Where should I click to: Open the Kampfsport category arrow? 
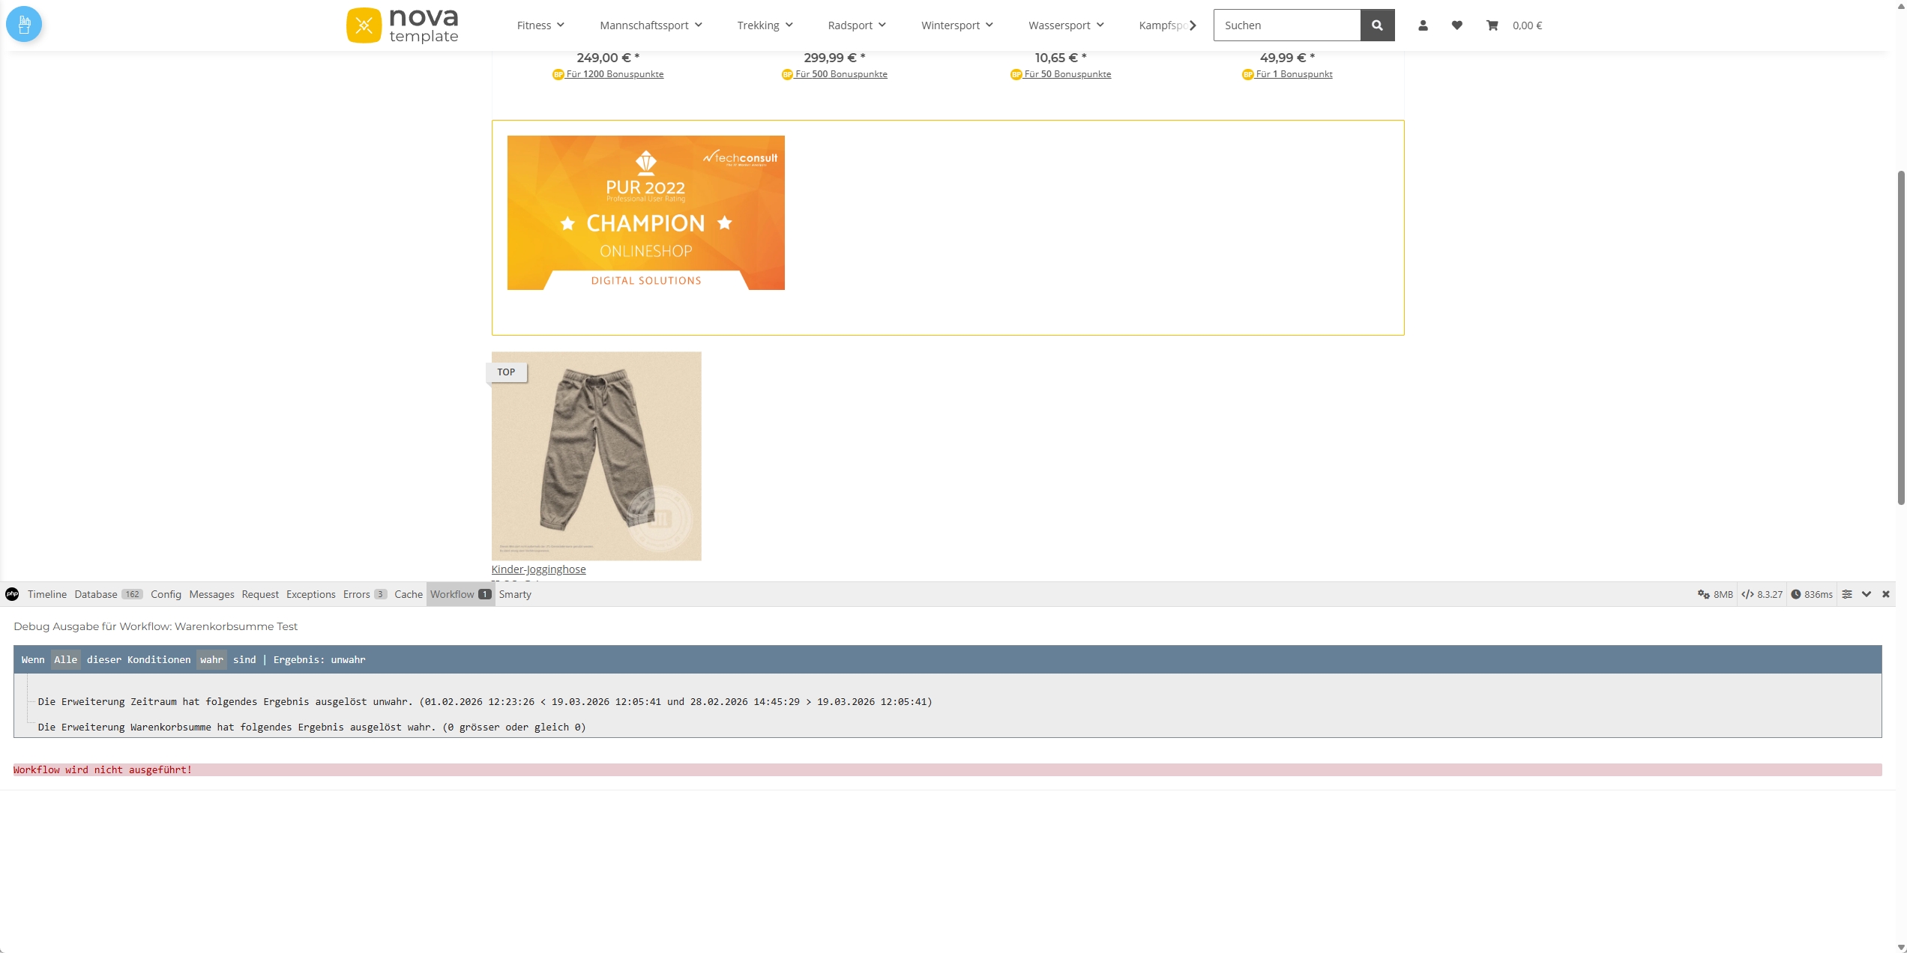[x=1193, y=25]
